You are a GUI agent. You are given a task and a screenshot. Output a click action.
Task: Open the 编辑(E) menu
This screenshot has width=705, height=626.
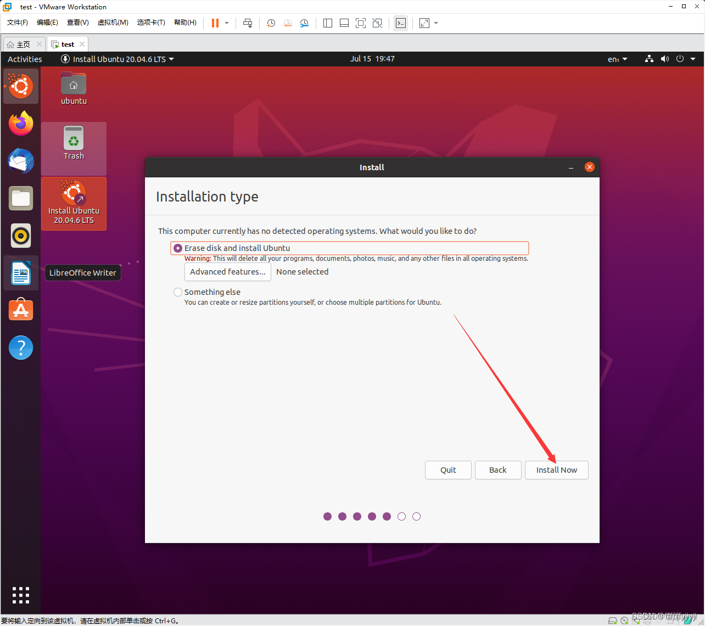[x=47, y=23]
